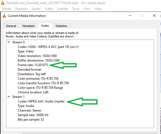Click the VLC cone icon in main title bar
The width and height of the screenshot is (161, 134).
click(x=3, y=3)
